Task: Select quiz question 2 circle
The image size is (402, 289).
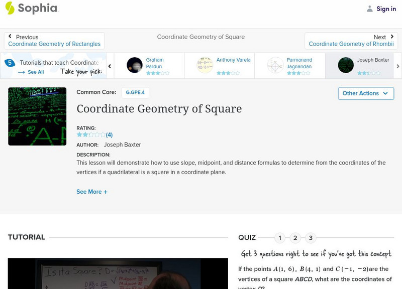Action: point(295,238)
